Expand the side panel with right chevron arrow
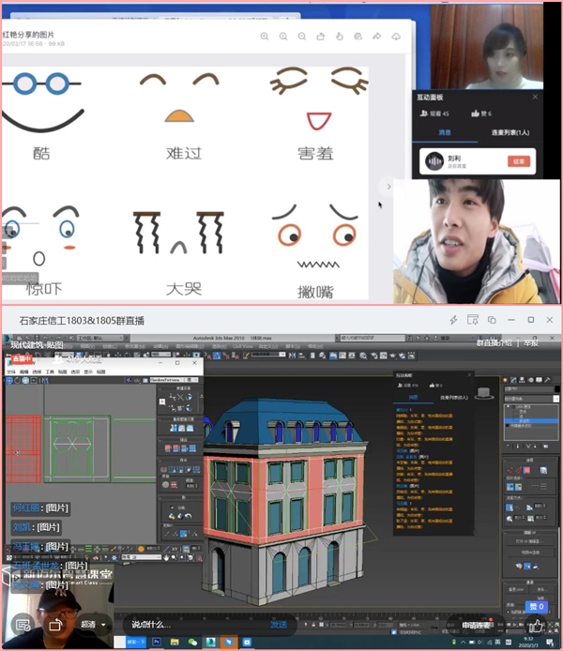The height and width of the screenshot is (651, 563). 388,187
